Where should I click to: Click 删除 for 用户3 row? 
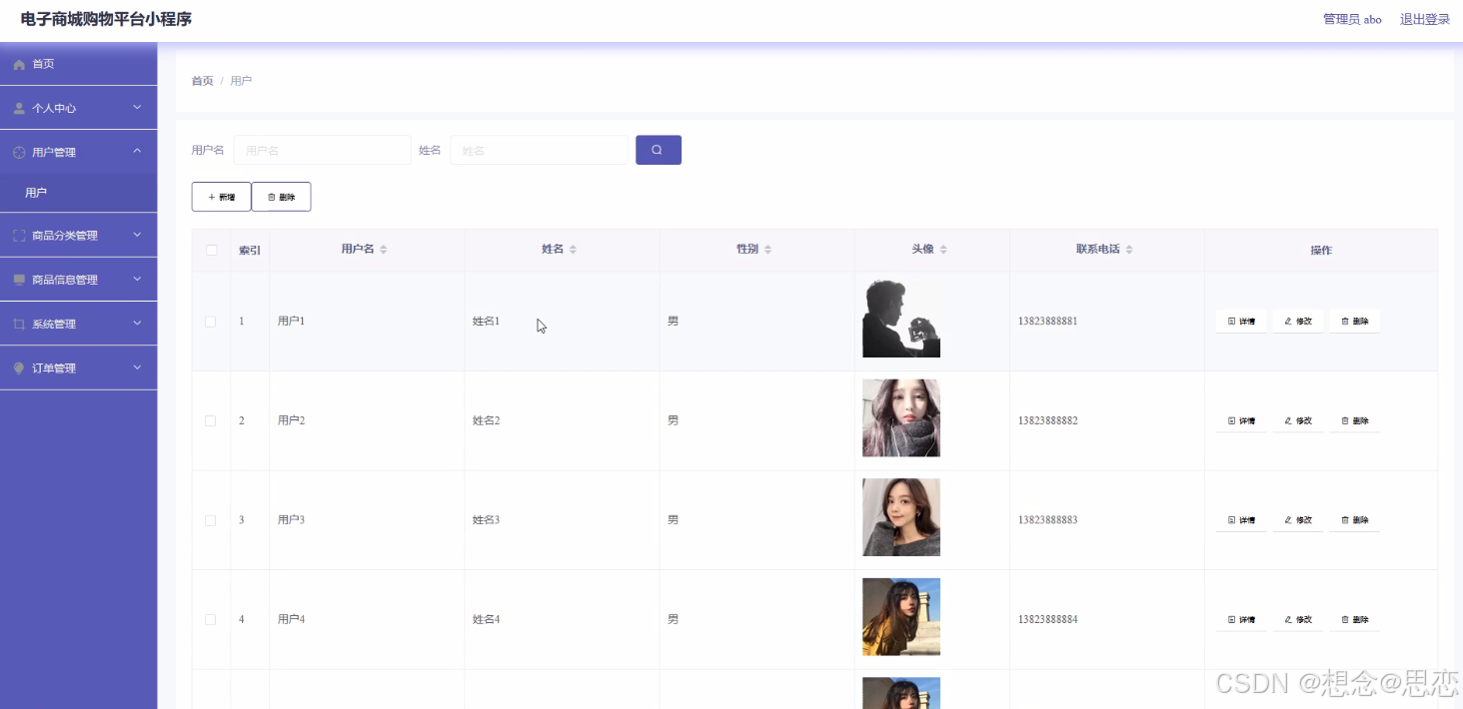1355,520
